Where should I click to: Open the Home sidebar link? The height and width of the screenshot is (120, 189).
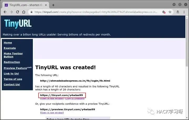coord(8,43)
